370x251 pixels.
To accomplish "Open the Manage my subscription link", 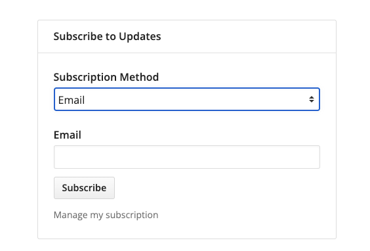I will tap(106, 215).
